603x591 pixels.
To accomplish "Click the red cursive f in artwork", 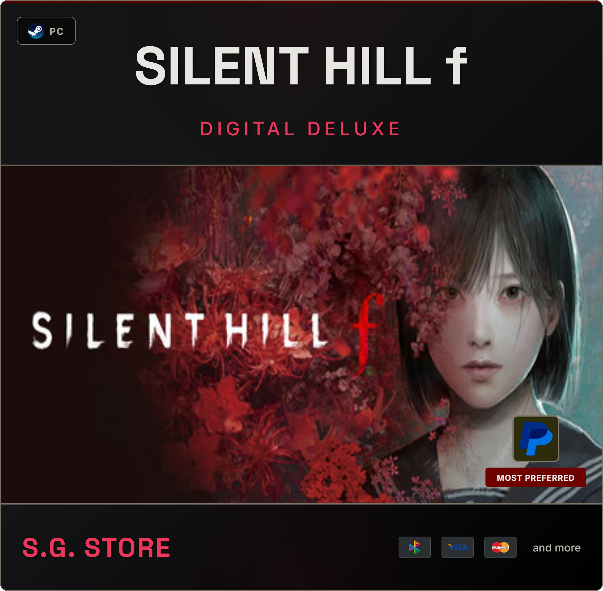I will (367, 333).
